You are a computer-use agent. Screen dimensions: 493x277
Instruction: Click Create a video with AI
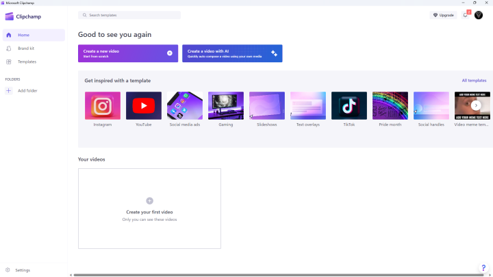232,53
